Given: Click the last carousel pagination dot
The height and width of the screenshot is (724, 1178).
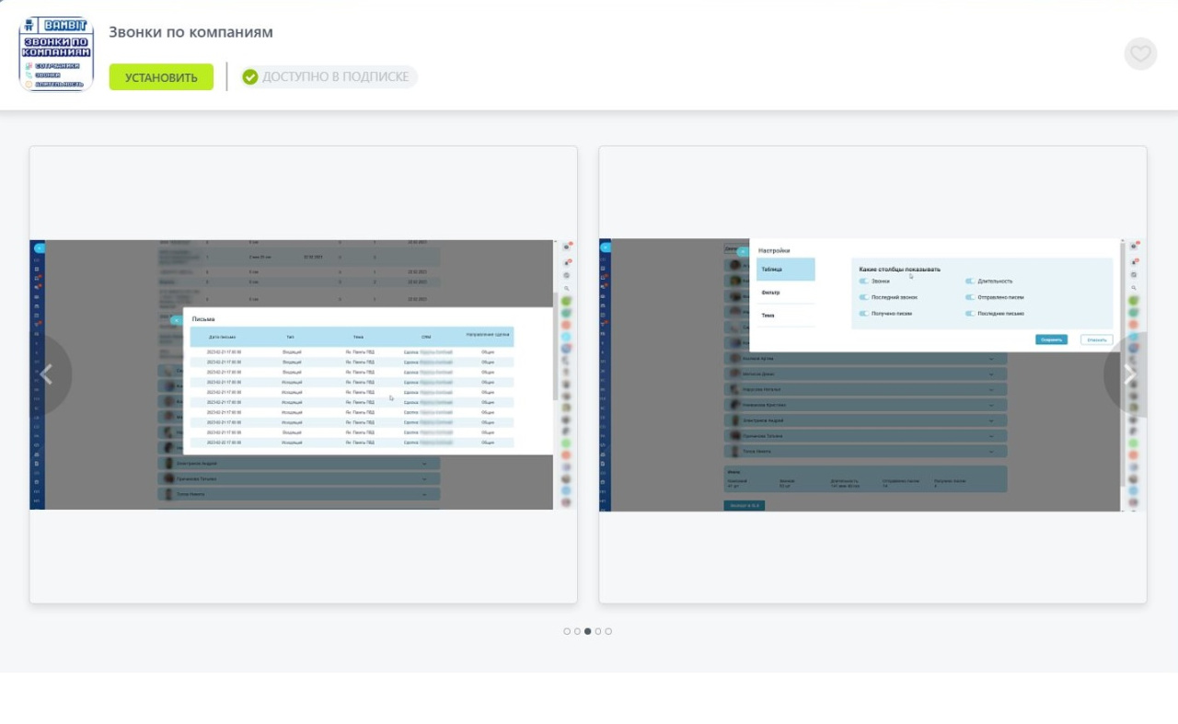Looking at the screenshot, I should tap(608, 631).
